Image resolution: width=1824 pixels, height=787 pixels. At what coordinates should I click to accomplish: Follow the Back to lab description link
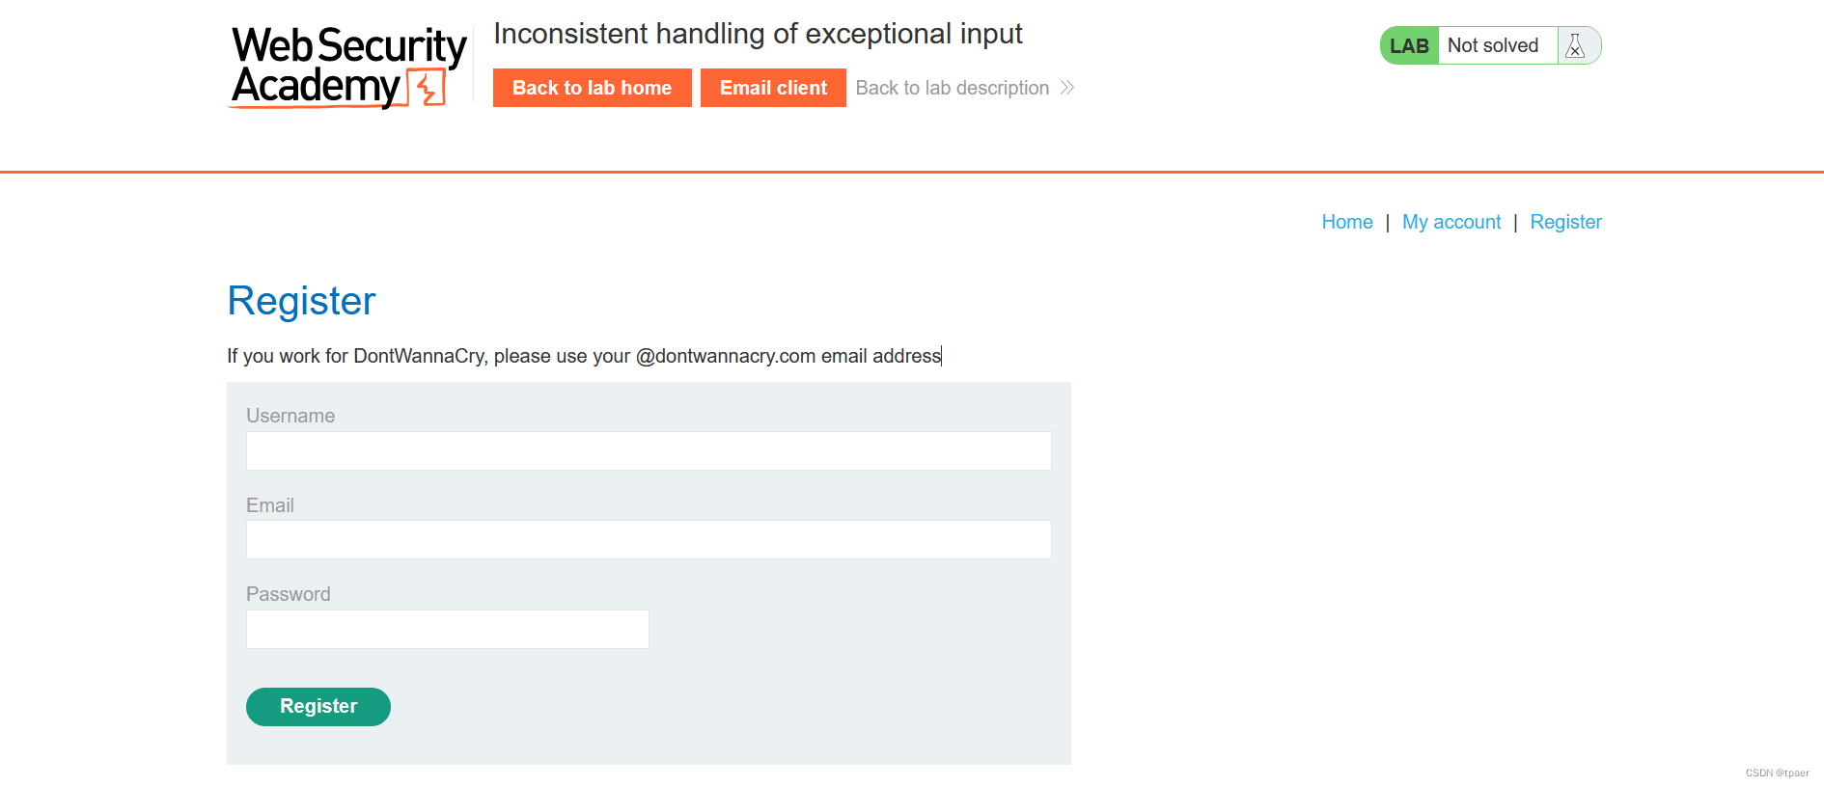(x=952, y=88)
